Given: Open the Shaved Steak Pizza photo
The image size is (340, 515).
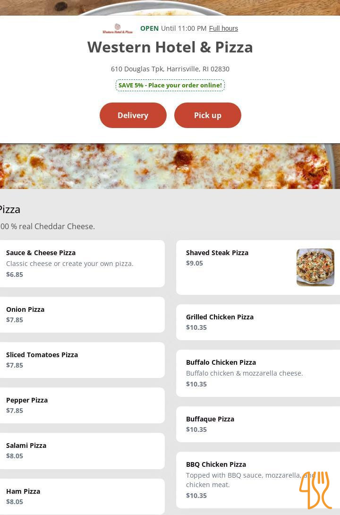Looking at the screenshot, I should click(x=315, y=267).
